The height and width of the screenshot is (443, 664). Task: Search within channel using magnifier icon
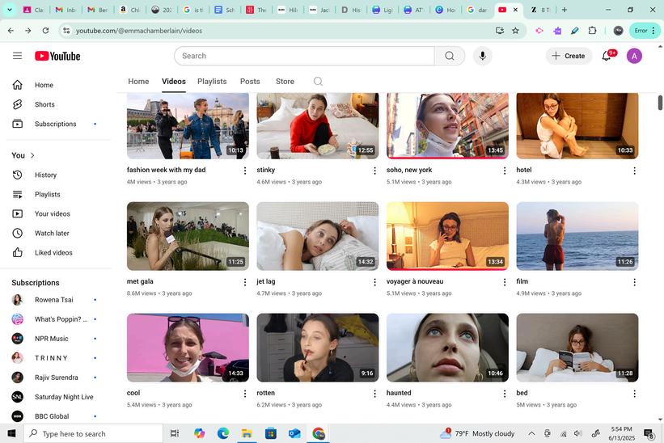(318, 82)
